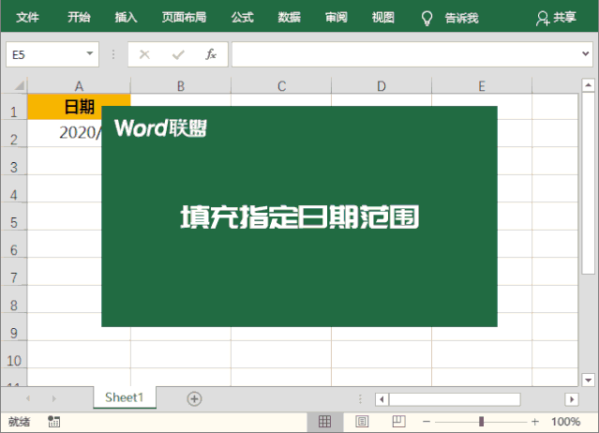This screenshot has height=433, width=599.
Task: Click the zoom slider handle
Action: click(481, 422)
